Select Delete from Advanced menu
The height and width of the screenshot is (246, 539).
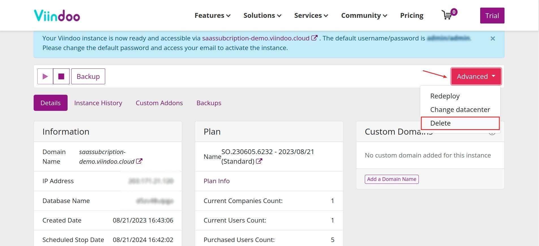pos(460,123)
